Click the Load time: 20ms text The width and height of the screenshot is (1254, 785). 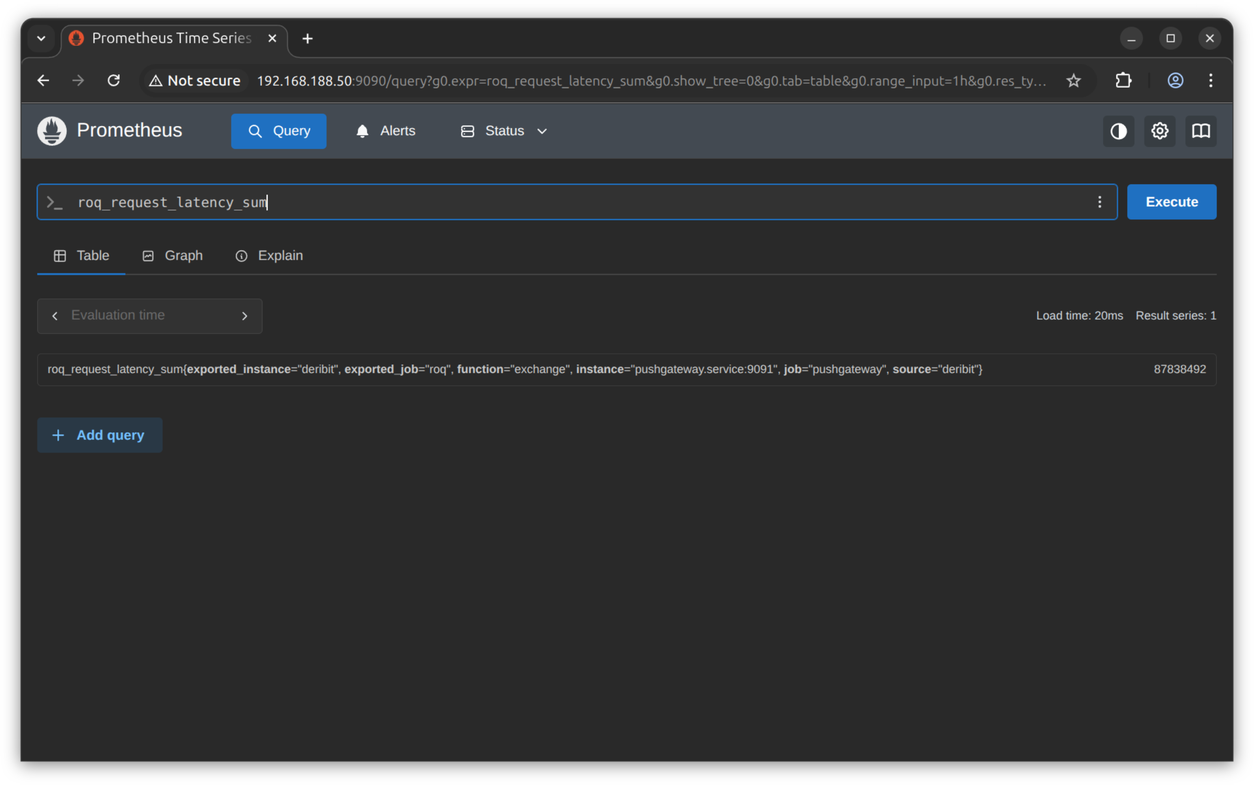tap(1079, 316)
